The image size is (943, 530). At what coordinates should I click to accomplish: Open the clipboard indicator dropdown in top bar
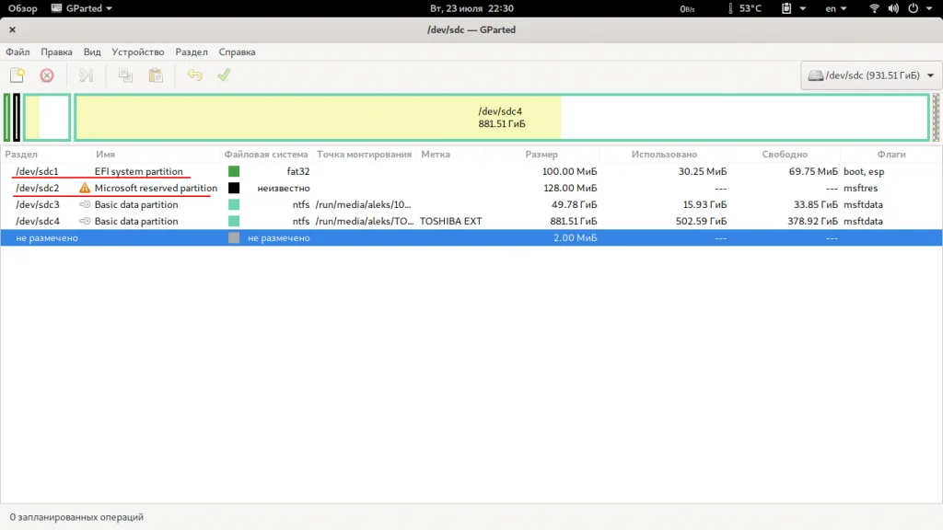[x=793, y=8]
